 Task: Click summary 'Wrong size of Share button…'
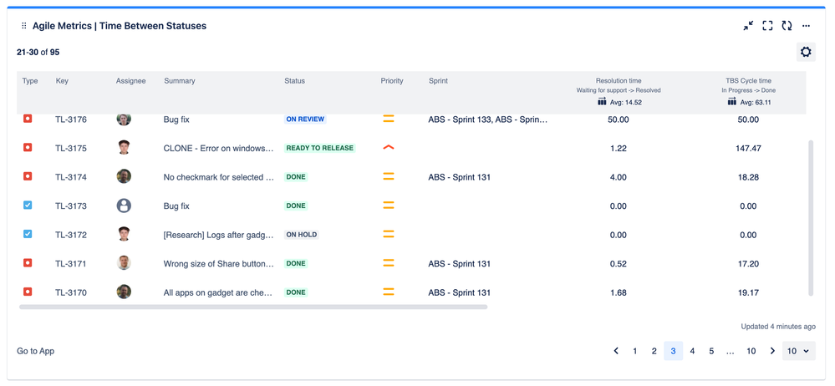[218, 263]
